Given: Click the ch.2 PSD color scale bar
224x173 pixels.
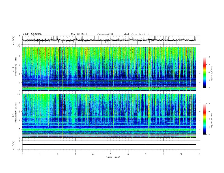Looking at the screenshot, I should 205,119.
